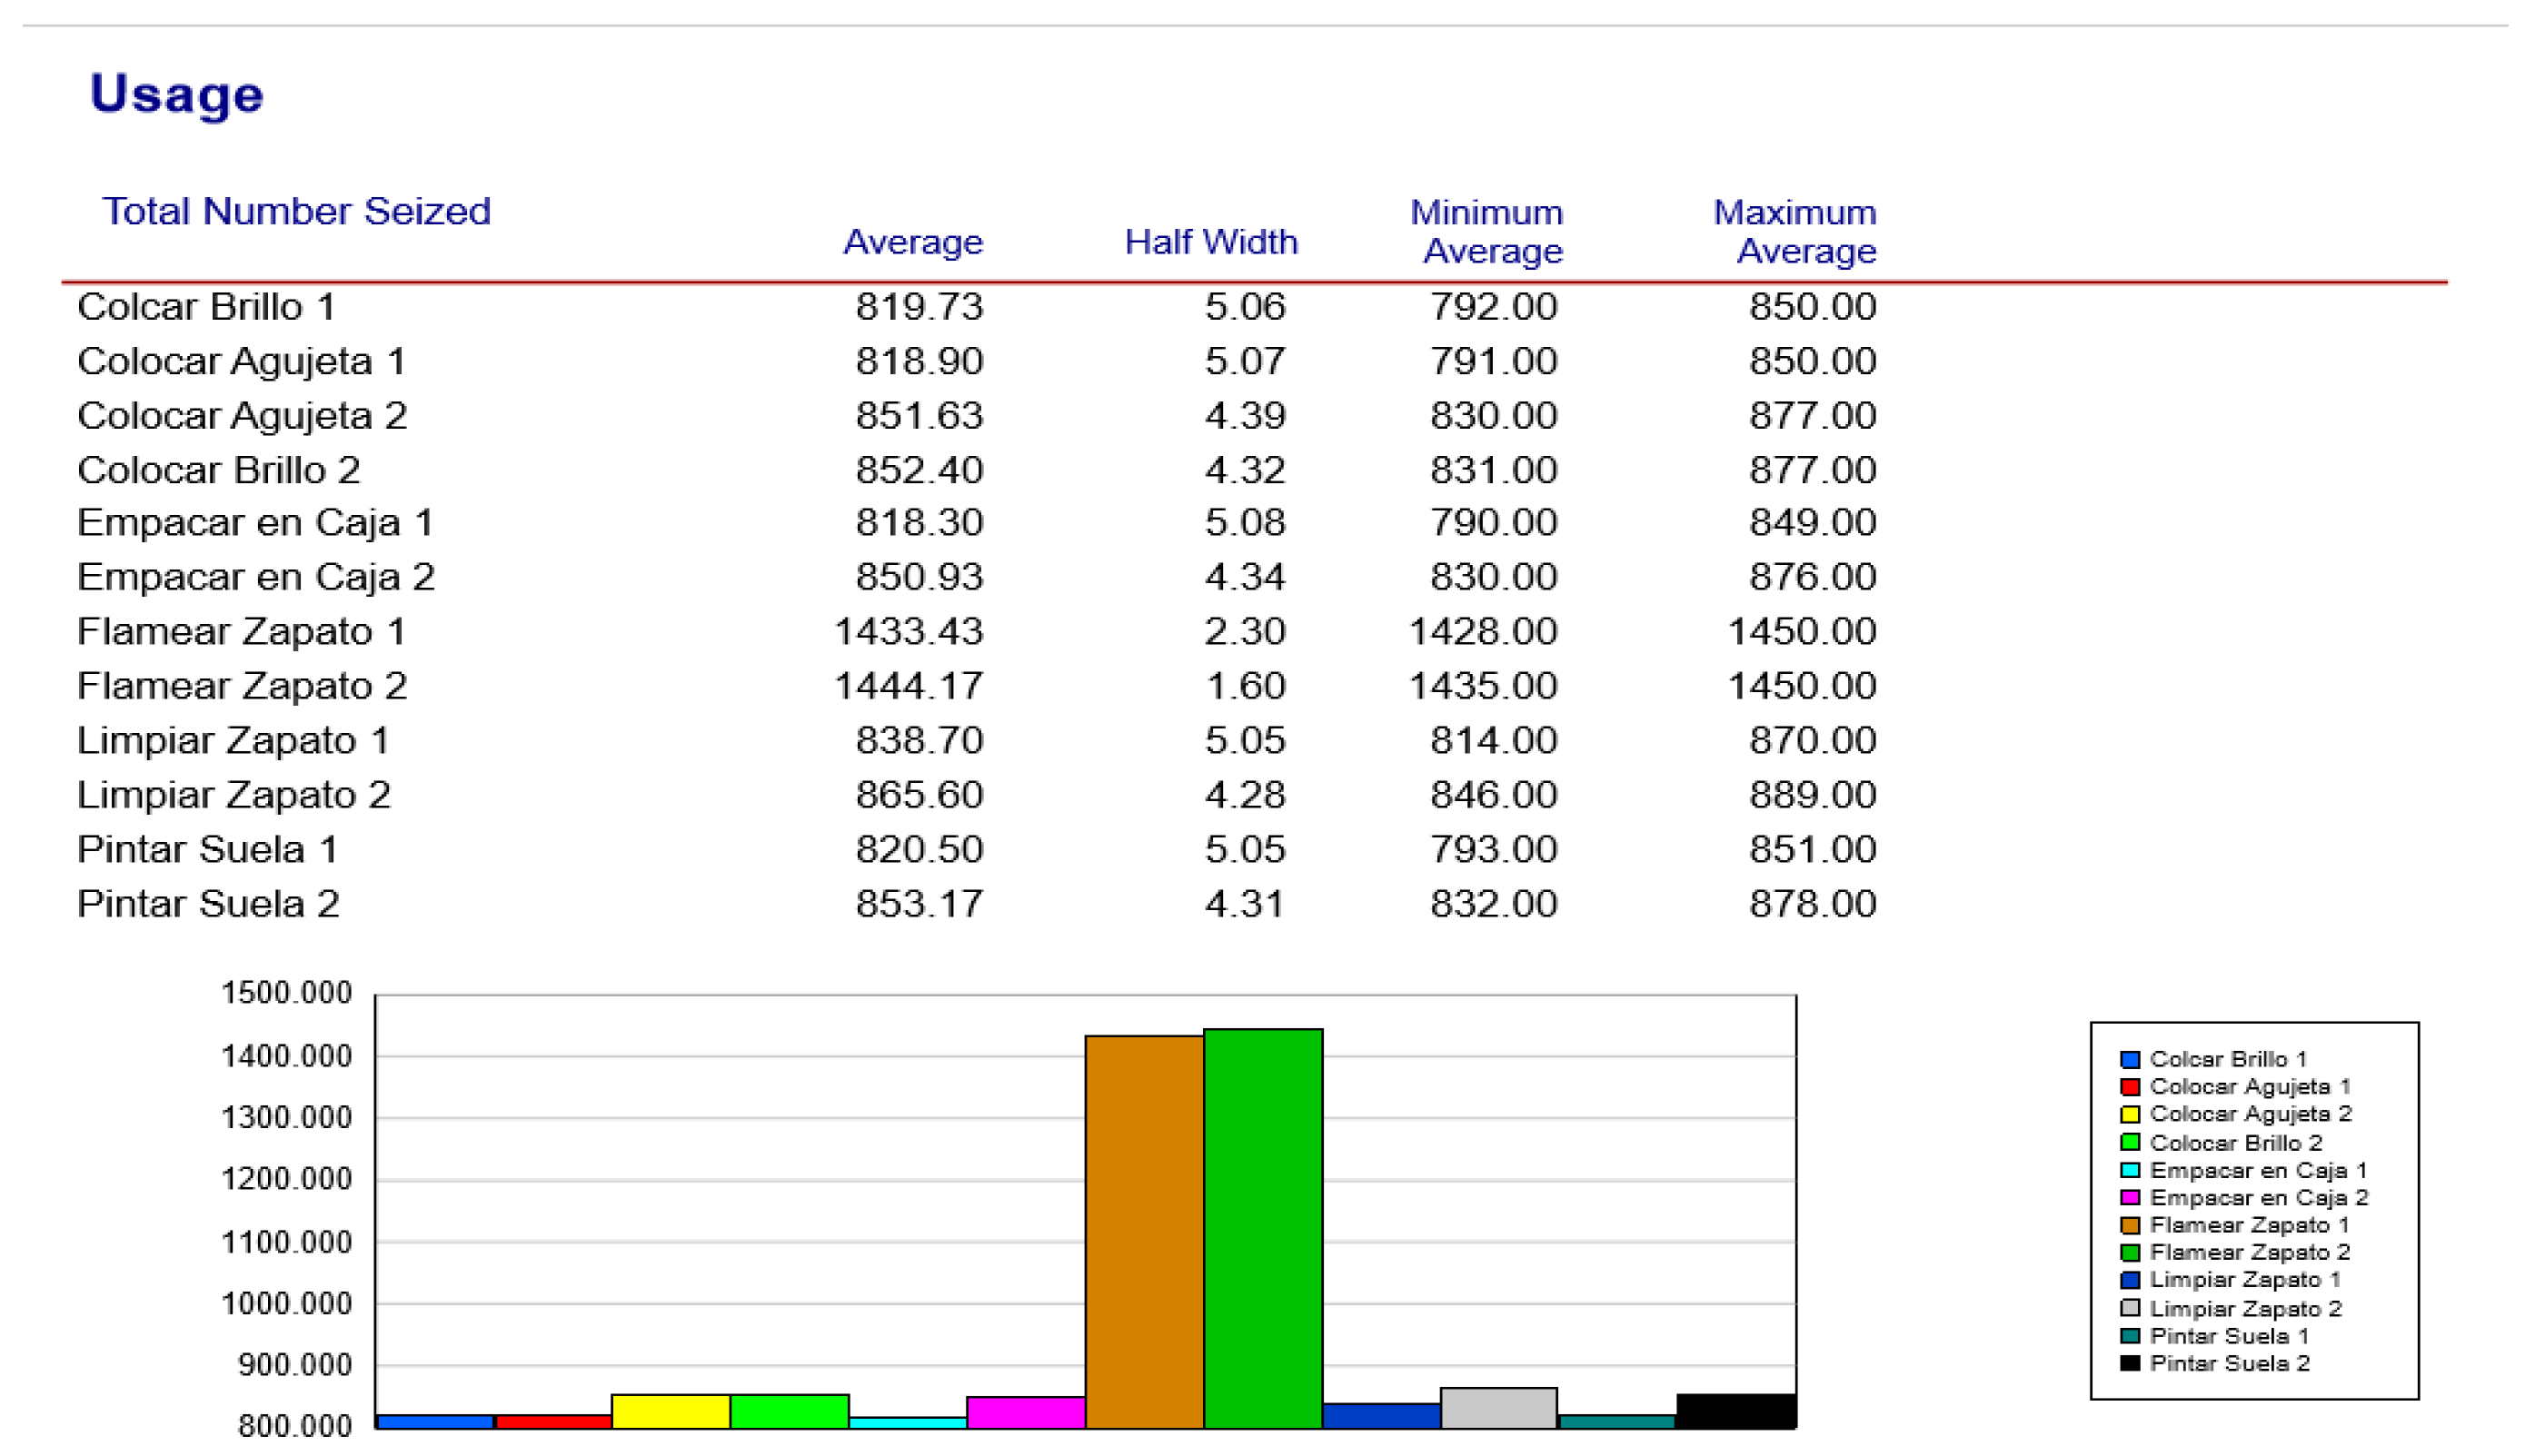The width and height of the screenshot is (2525, 1456).
Task: Click the Pintar Suela 1 row label
Action: click(208, 850)
